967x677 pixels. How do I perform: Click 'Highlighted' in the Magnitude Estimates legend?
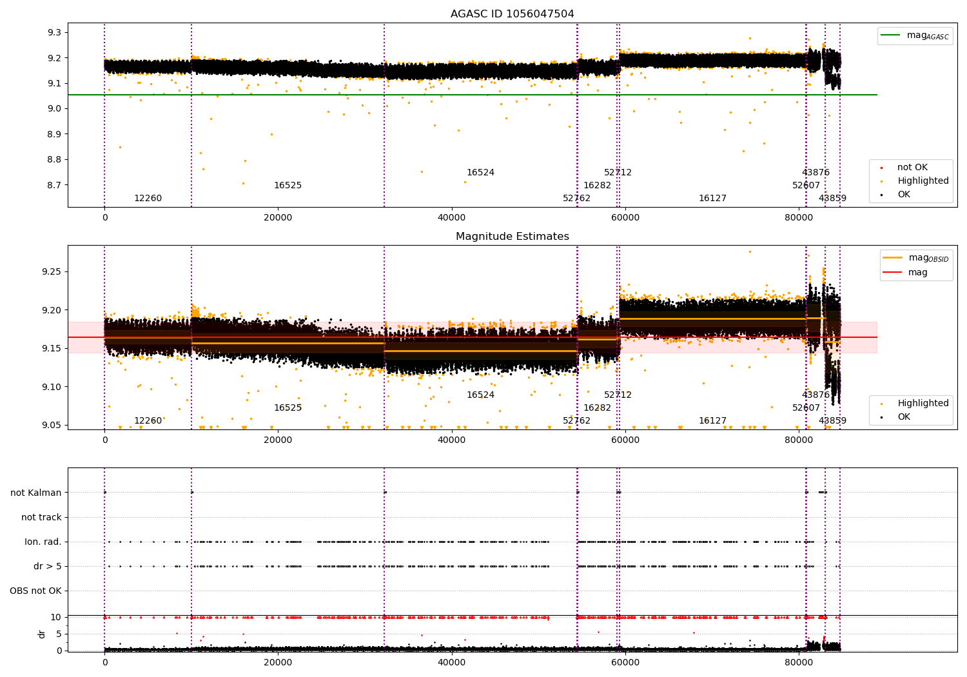923,404
